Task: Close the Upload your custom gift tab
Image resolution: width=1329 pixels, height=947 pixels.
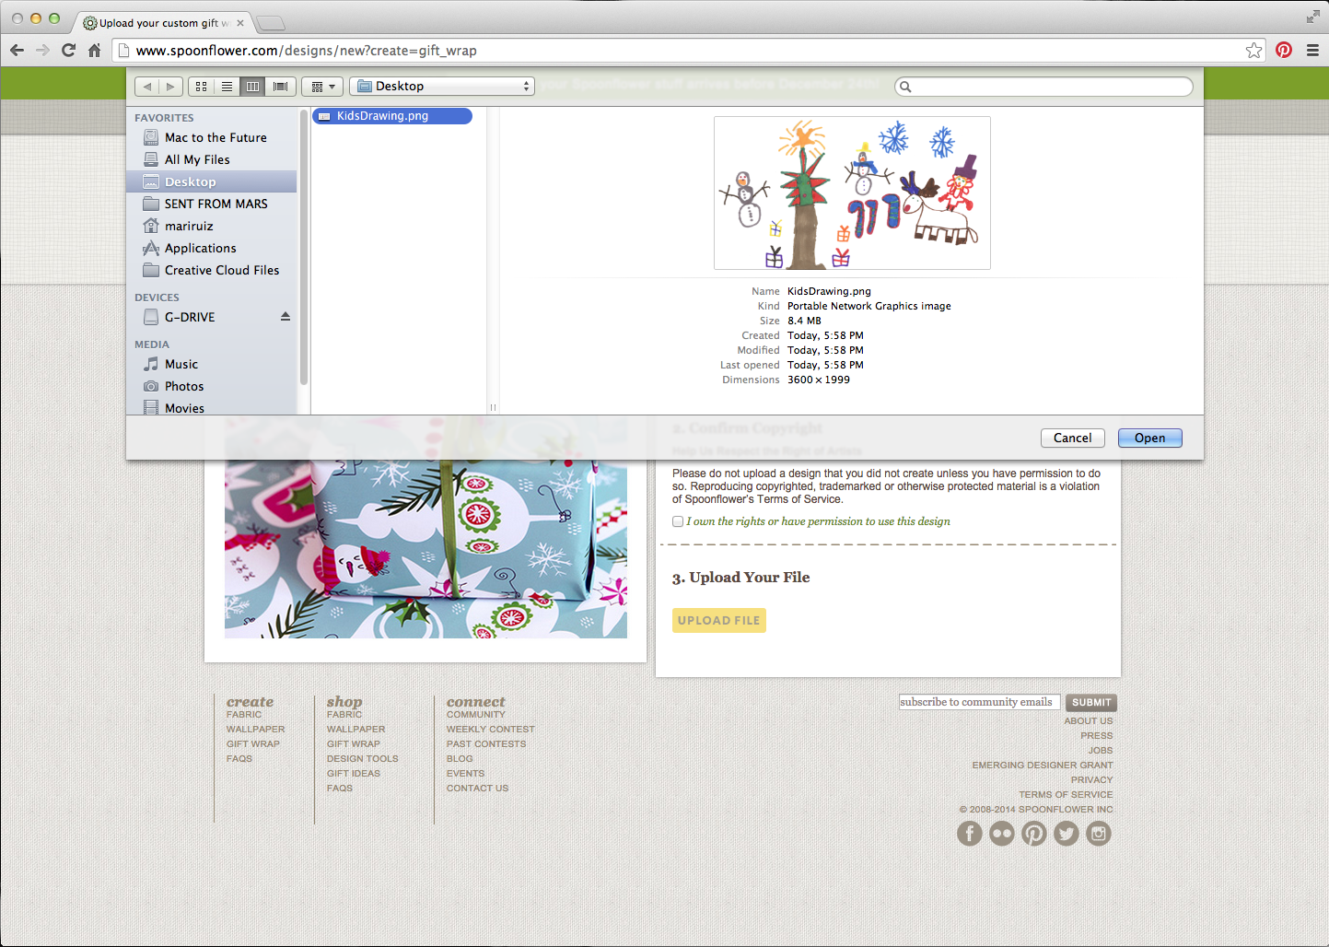Action: pos(240,23)
